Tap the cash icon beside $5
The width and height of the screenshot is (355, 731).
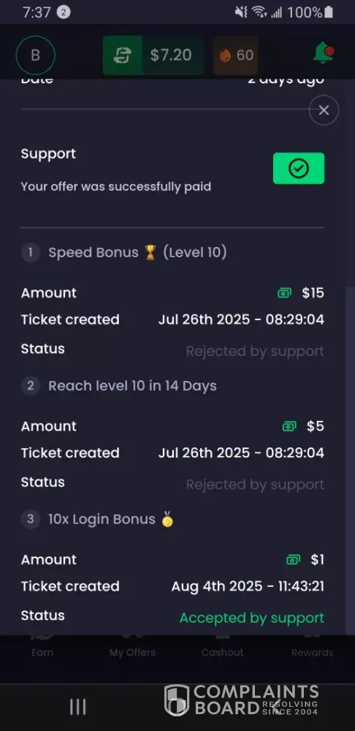click(289, 426)
